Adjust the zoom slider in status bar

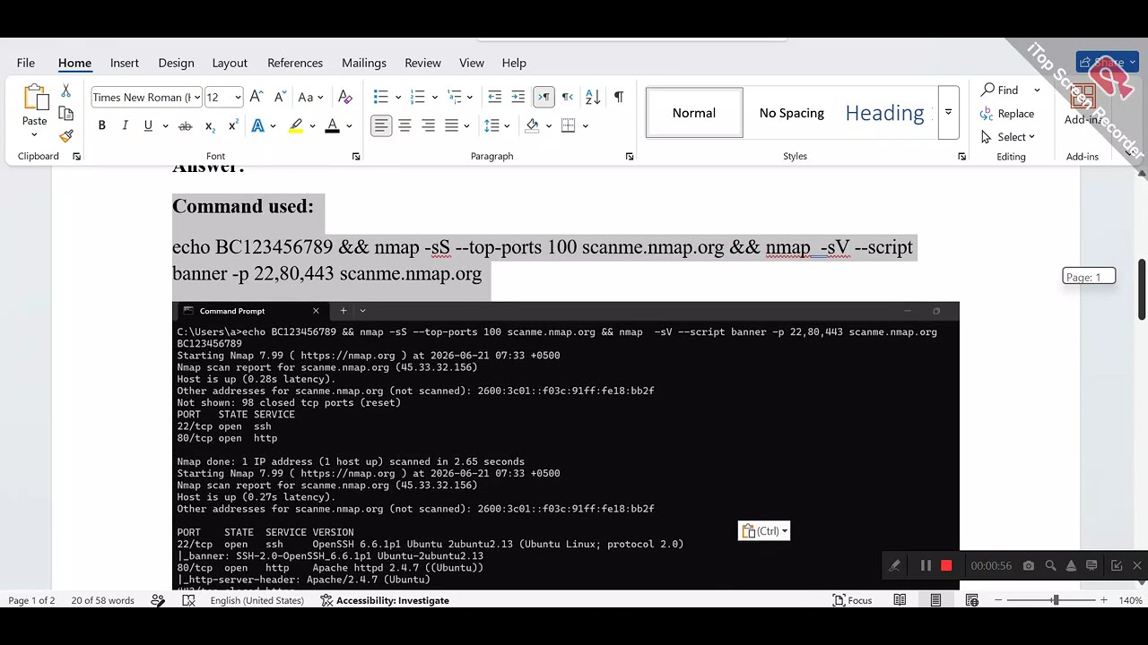tap(1056, 600)
